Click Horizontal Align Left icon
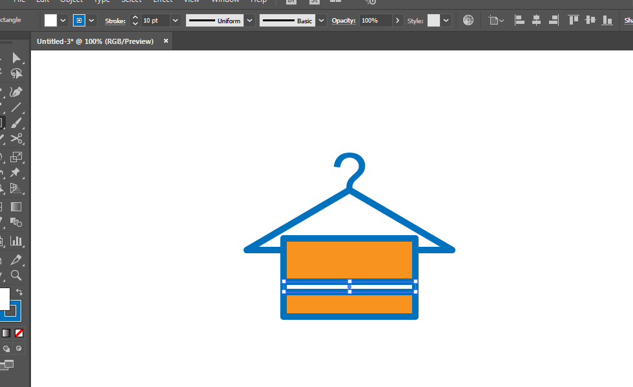Image resolution: width=633 pixels, height=387 pixels. pos(520,21)
